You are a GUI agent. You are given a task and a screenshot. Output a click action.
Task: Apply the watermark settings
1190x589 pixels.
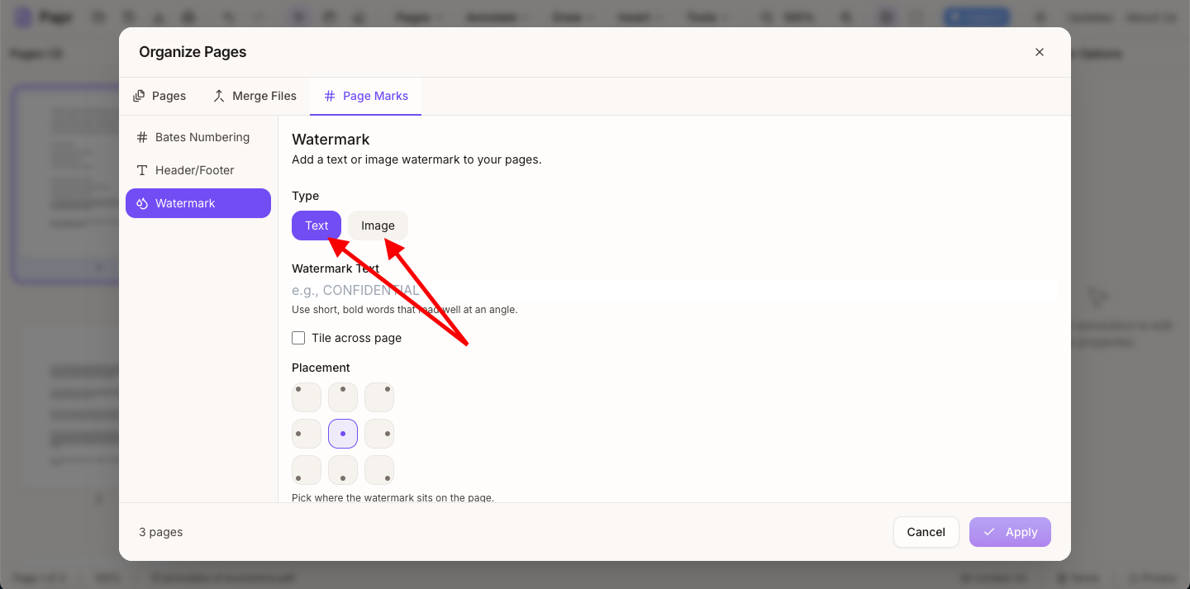1010,532
